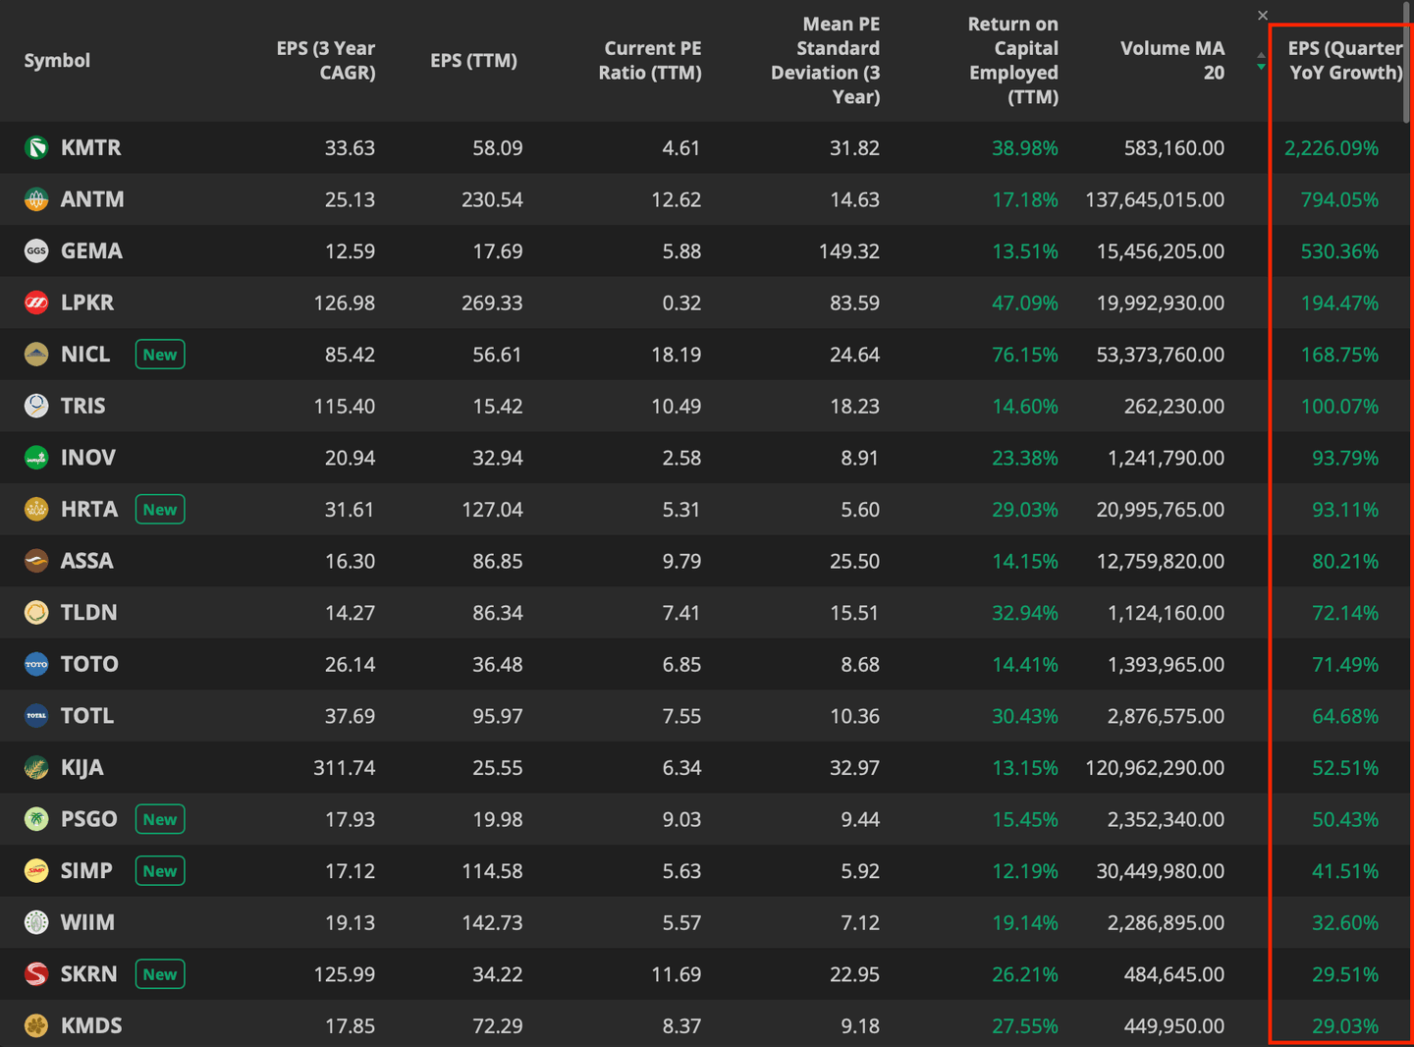Open the TRIS stock symbol link
This screenshot has height=1047, width=1414.
coord(82,406)
